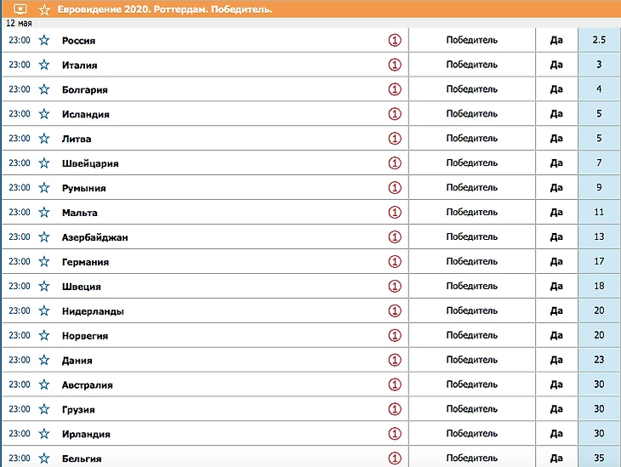Open the Азербайджан event name

point(95,237)
